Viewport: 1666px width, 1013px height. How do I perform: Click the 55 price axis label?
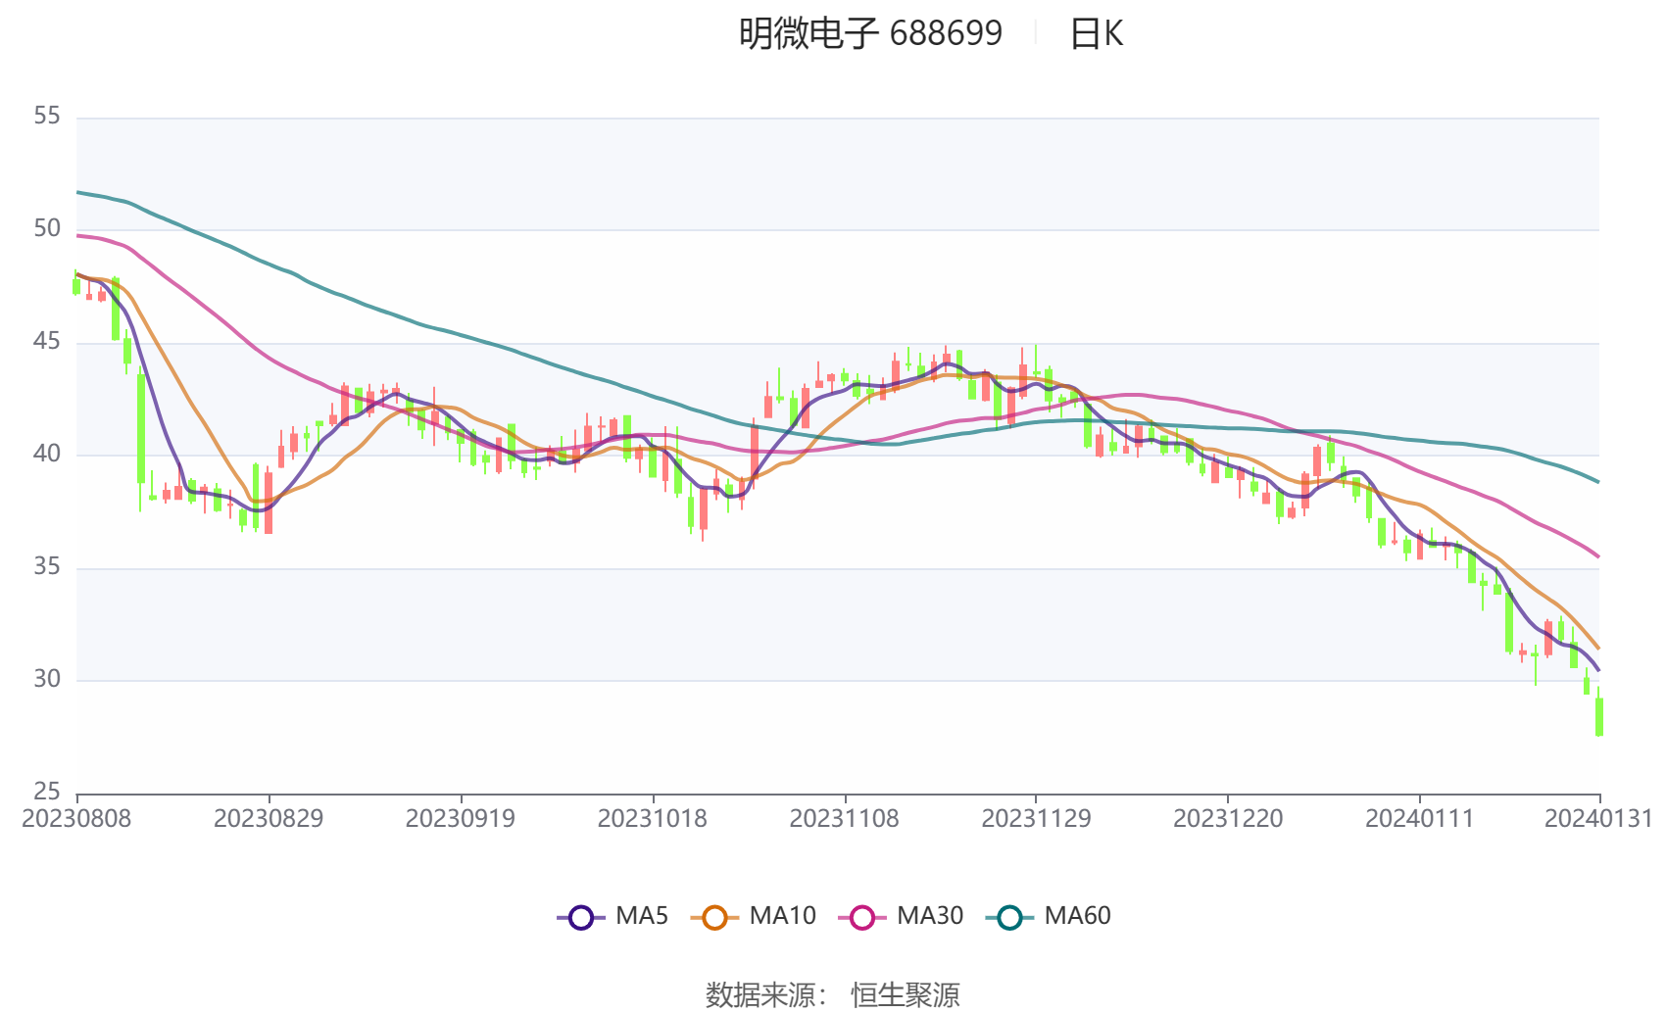47,117
